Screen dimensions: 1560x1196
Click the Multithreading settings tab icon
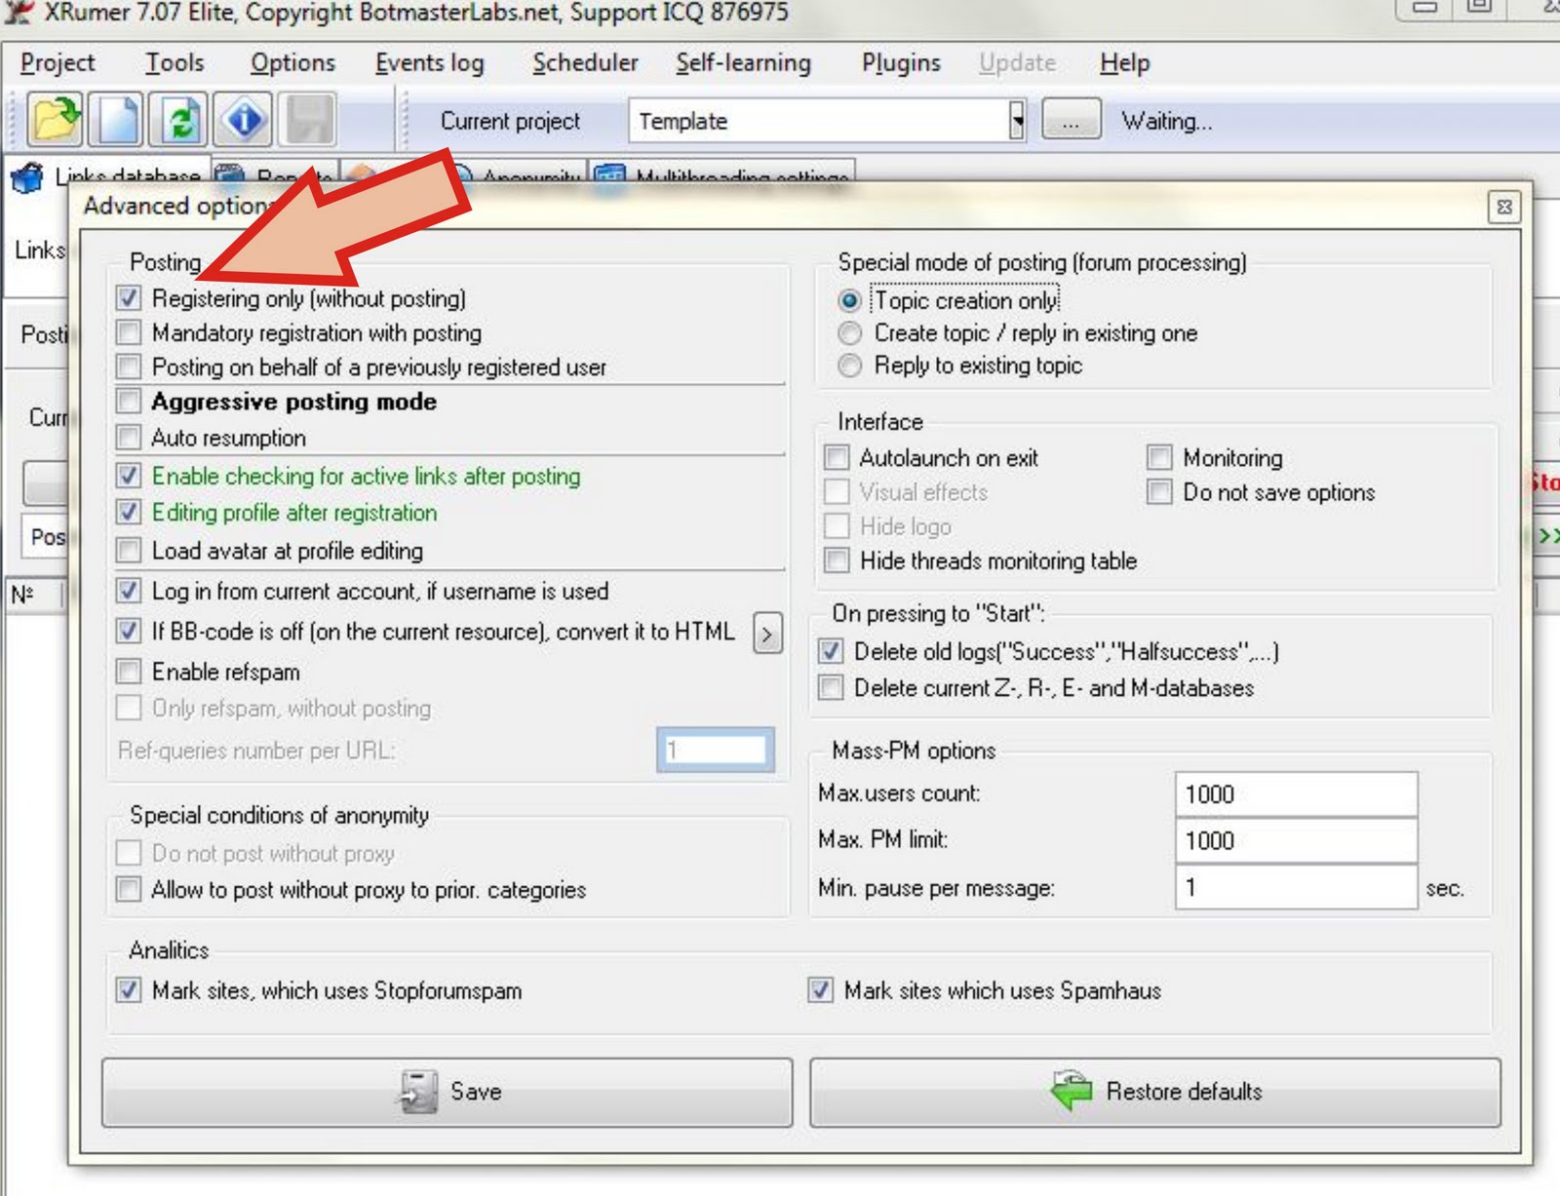coord(609,176)
